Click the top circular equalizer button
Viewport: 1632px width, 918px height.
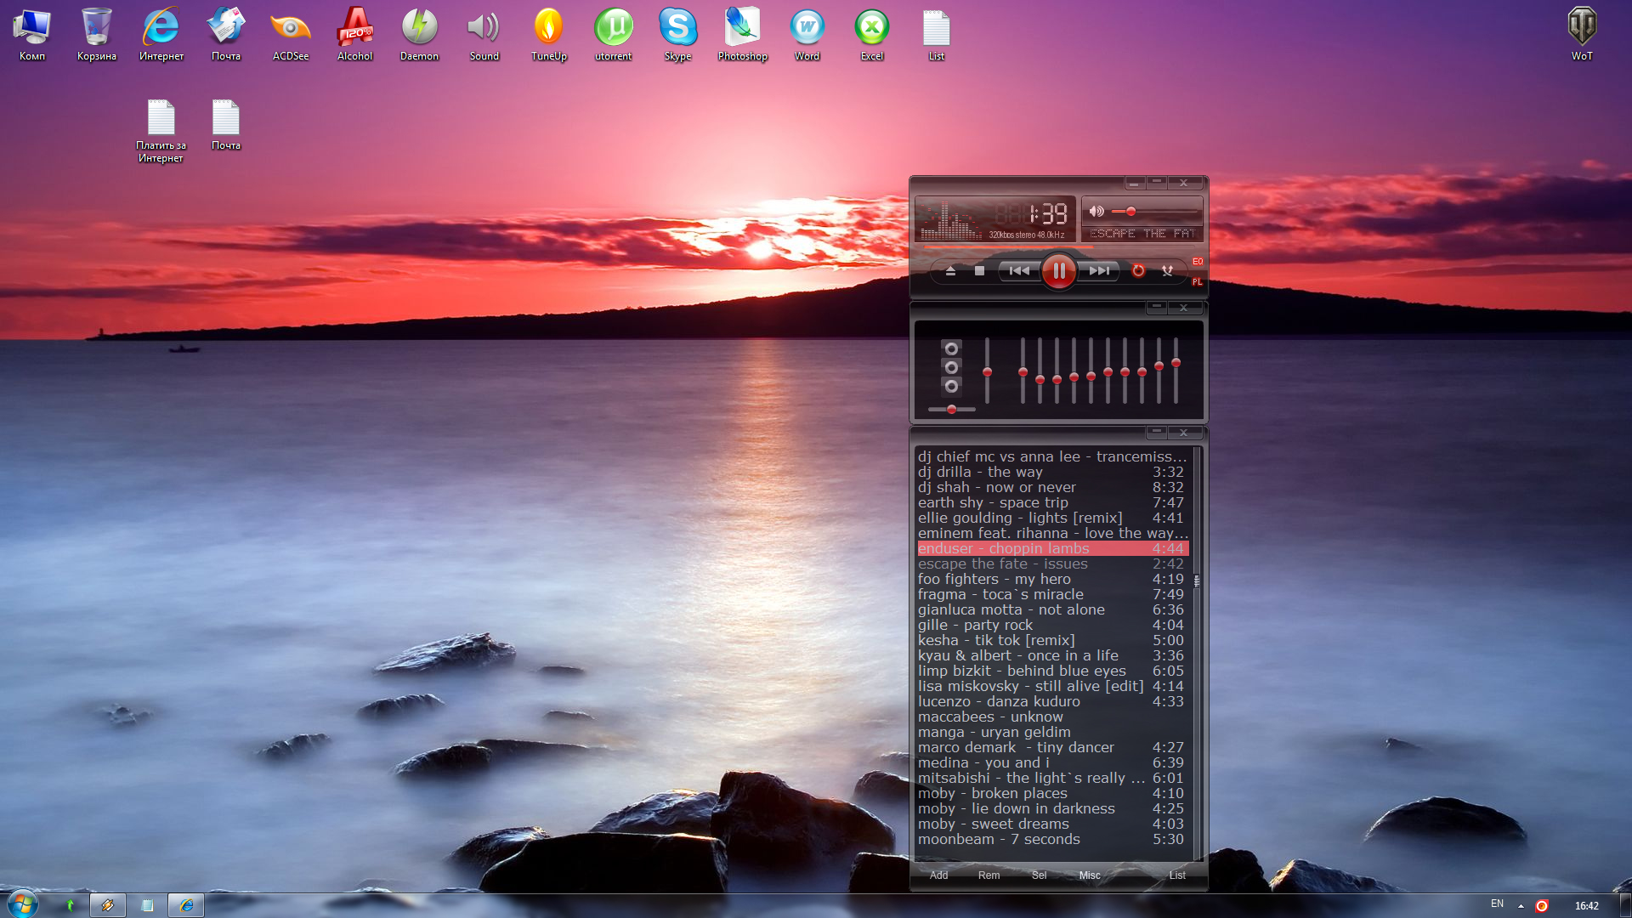951,349
